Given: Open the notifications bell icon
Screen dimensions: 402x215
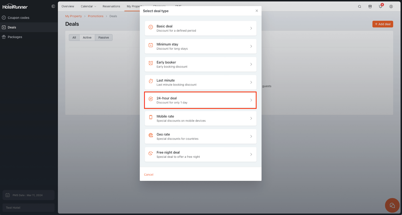Looking at the screenshot, I should pos(380,7).
